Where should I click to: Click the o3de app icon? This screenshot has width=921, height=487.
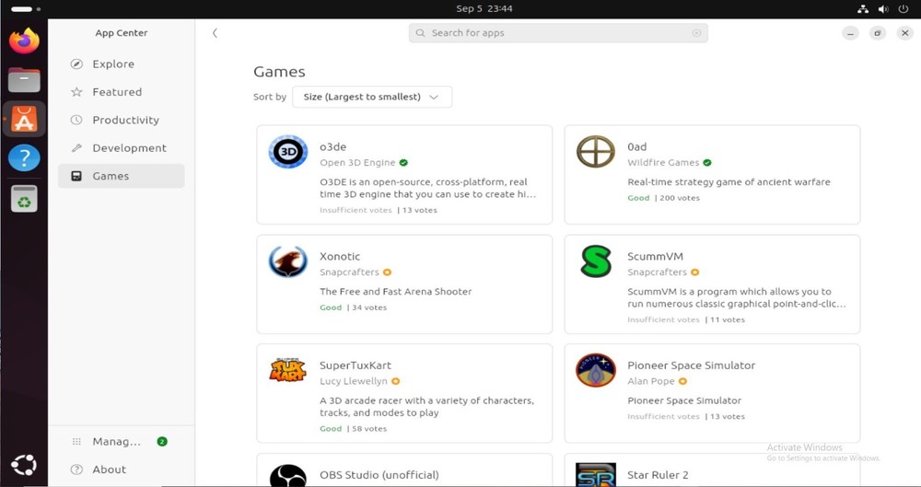pos(287,152)
